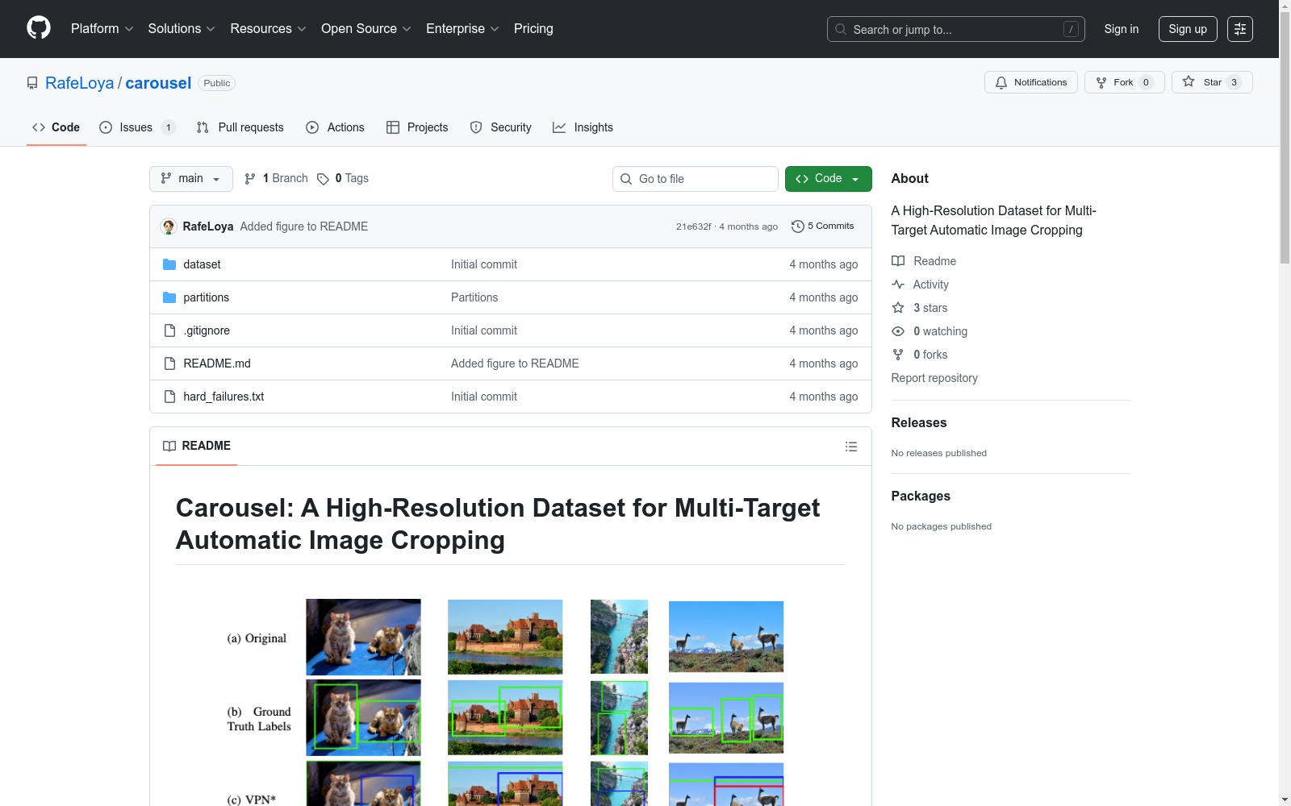Click the Go to file magnifier icon
The width and height of the screenshot is (1291, 806).
tap(626, 179)
